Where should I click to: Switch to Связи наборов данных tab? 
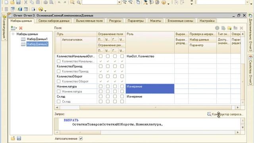click(x=54, y=21)
